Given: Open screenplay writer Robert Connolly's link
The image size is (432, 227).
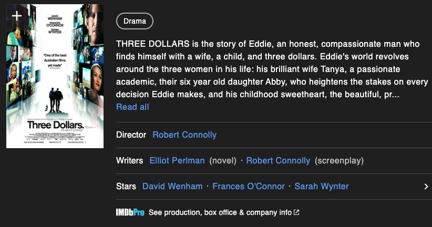Looking at the screenshot, I should pyautogui.click(x=278, y=161).
